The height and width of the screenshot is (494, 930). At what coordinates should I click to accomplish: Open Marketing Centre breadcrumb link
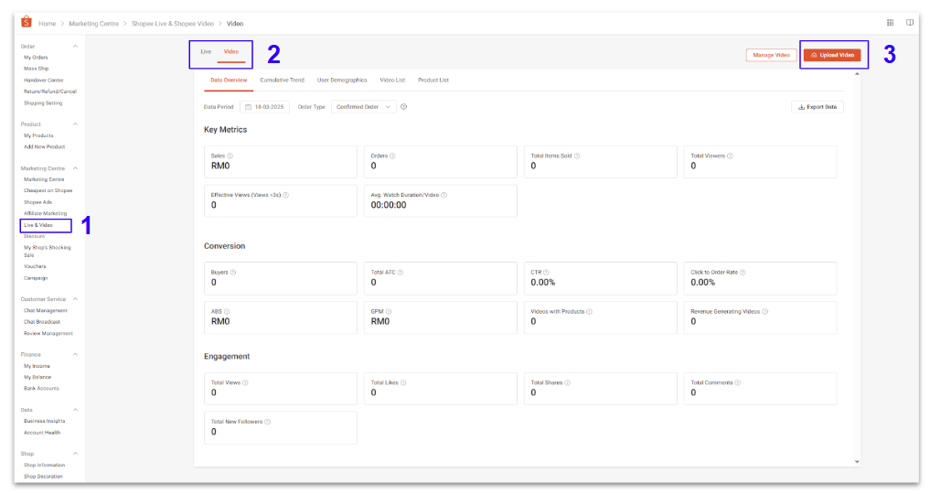(x=93, y=24)
